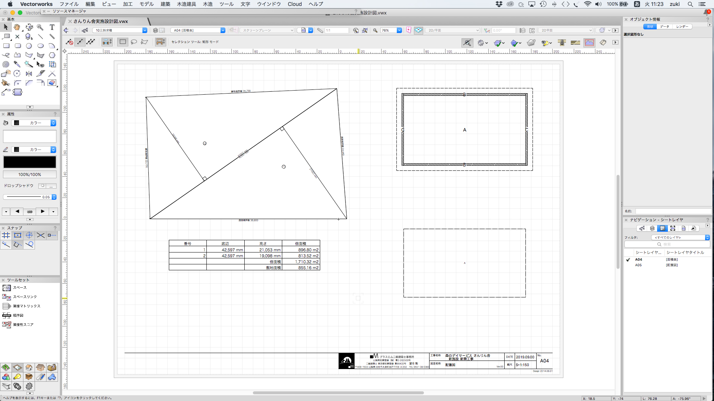Toggle Snap to Intersection
The width and height of the screenshot is (714, 401).
point(41,235)
